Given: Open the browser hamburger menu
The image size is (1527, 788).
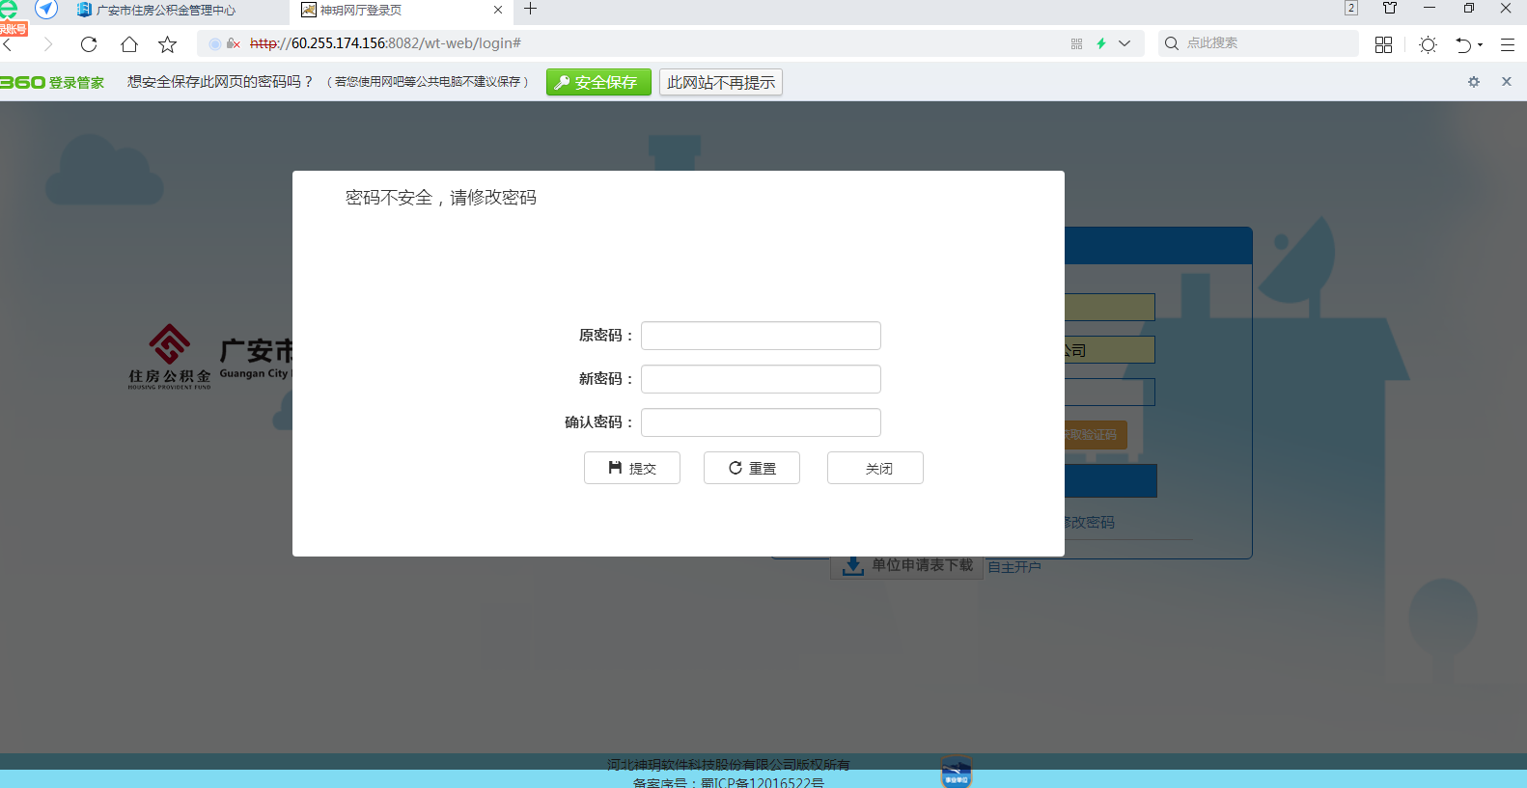Looking at the screenshot, I should coord(1508,44).
